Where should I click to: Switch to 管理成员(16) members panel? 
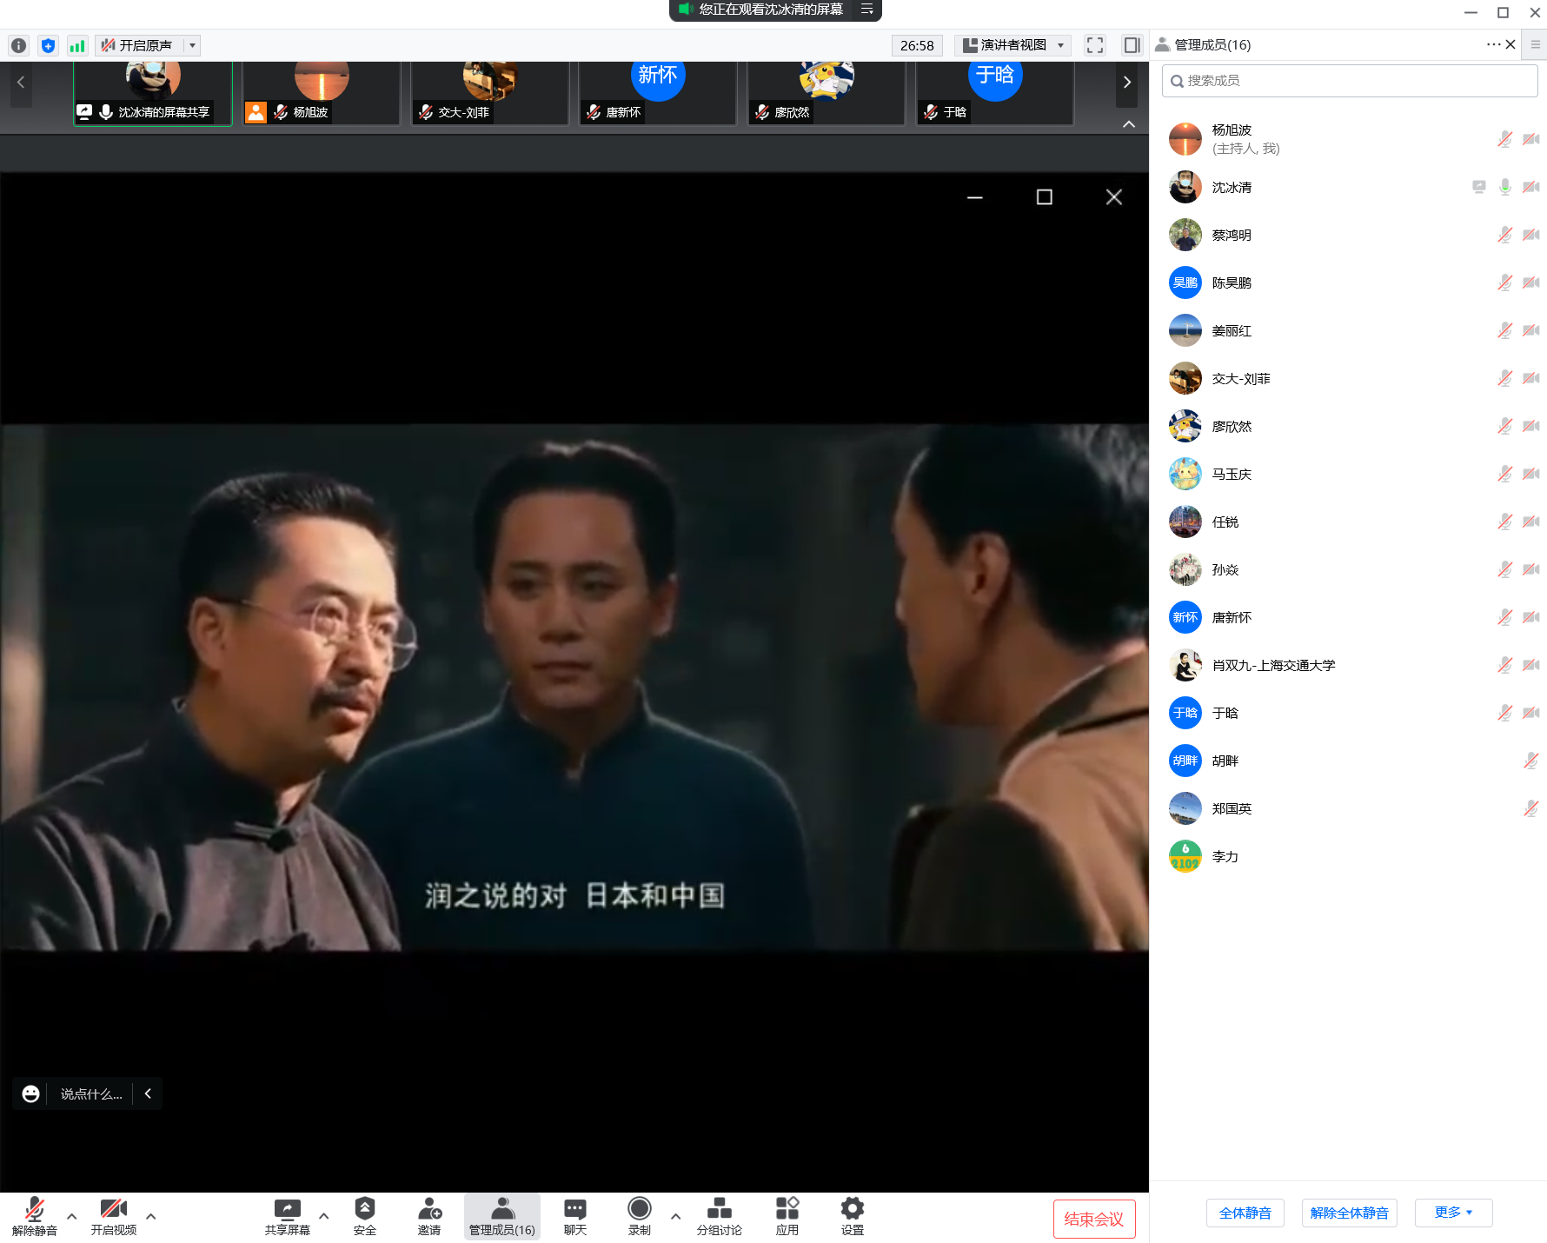501,1216
